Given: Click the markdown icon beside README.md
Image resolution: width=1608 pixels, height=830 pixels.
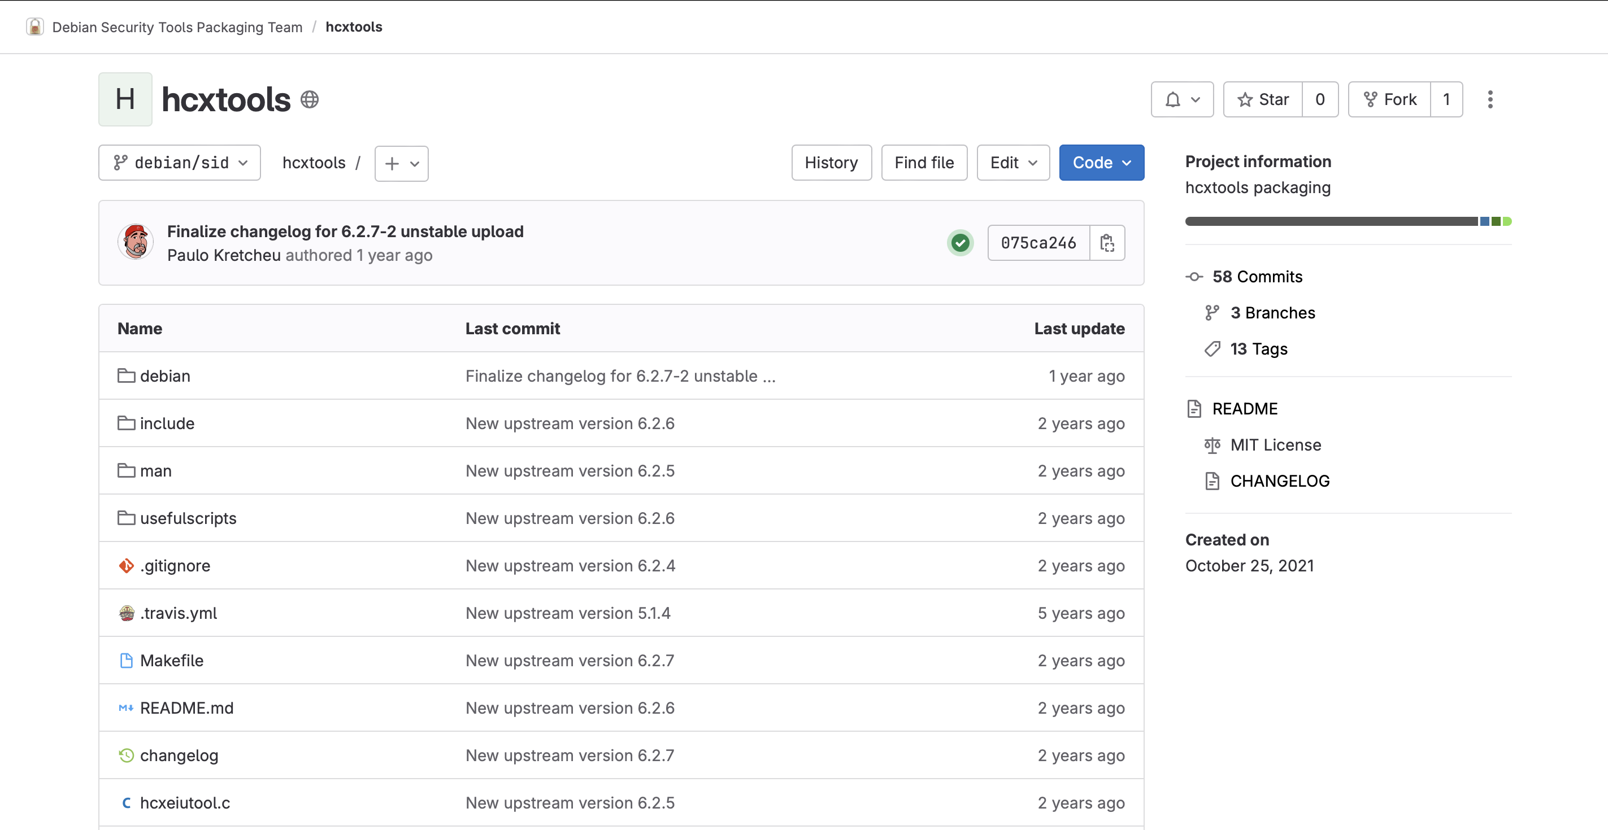Looking at the screenshot, I should (x=126, y=708).
